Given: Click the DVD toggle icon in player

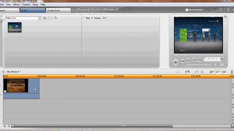Looking at the screenshot, I should (x=222, y=65).
